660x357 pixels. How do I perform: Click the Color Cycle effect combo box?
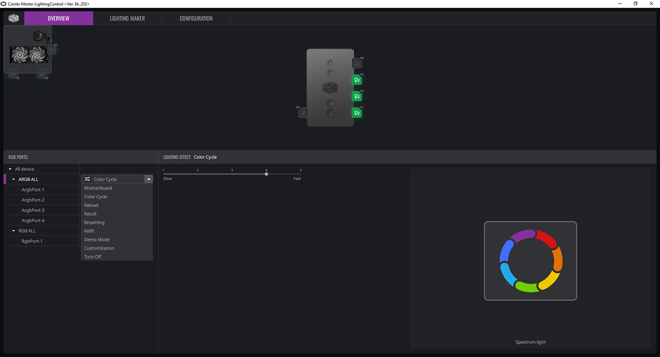(x=117, y=179)
